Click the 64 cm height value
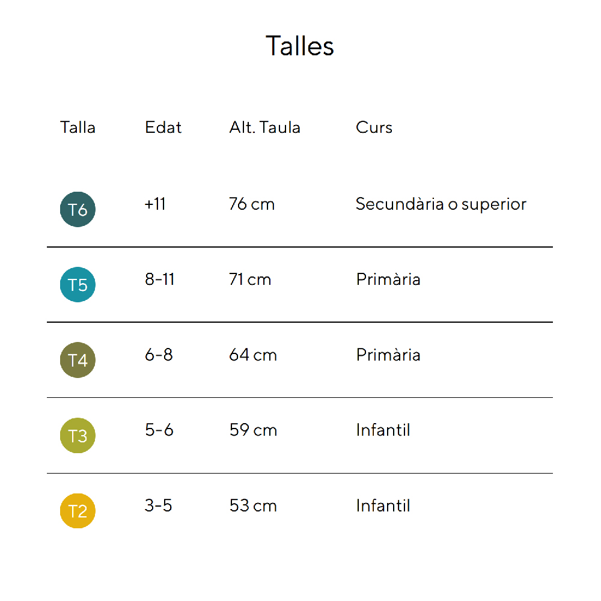The width and height of the screenshot is (601, 601). [x=253, y=355]
